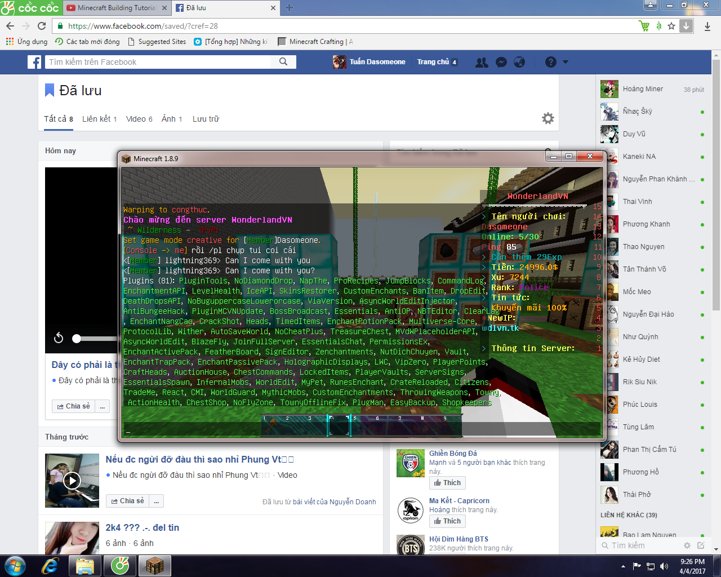Click the new message compose icon in chat
Viewport: 721px width, 577px height.
coord(701,545)
